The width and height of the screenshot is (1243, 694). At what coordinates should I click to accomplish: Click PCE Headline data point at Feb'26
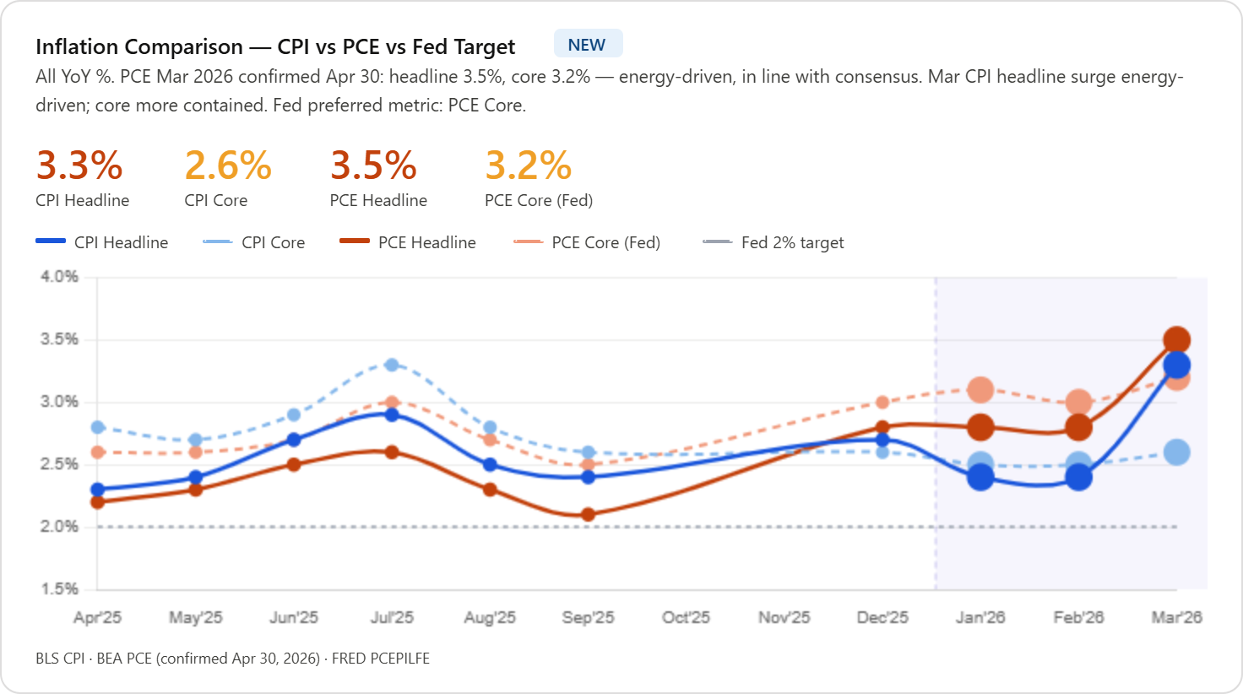(x=1078, y=428)
